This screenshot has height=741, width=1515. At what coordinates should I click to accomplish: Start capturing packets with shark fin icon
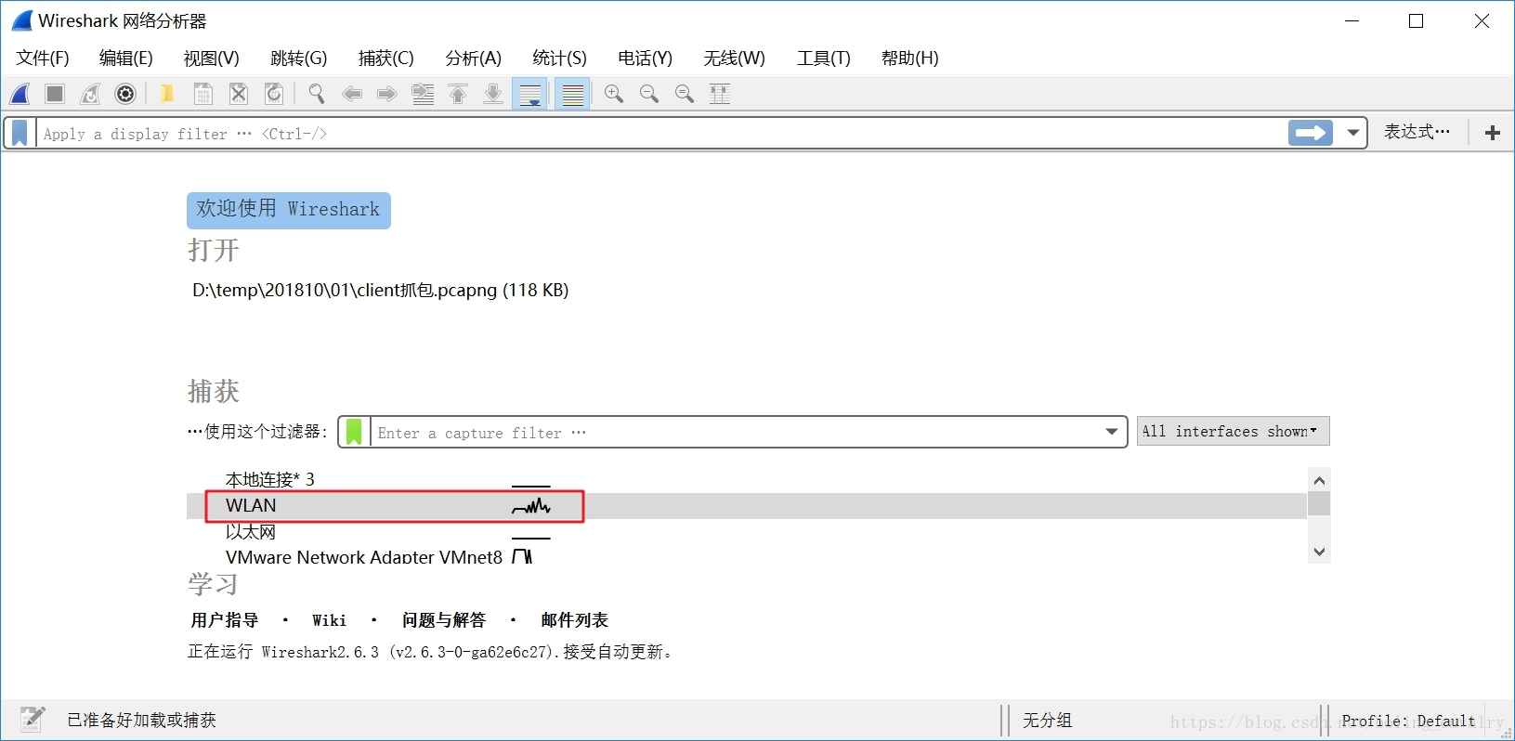pyautogui.click(x=20, y=94)
